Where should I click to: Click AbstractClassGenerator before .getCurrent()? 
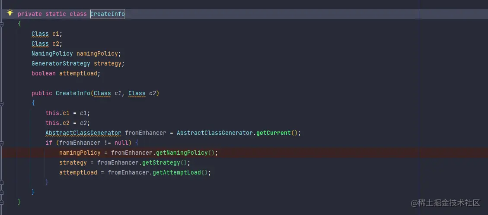click(215, 133)
